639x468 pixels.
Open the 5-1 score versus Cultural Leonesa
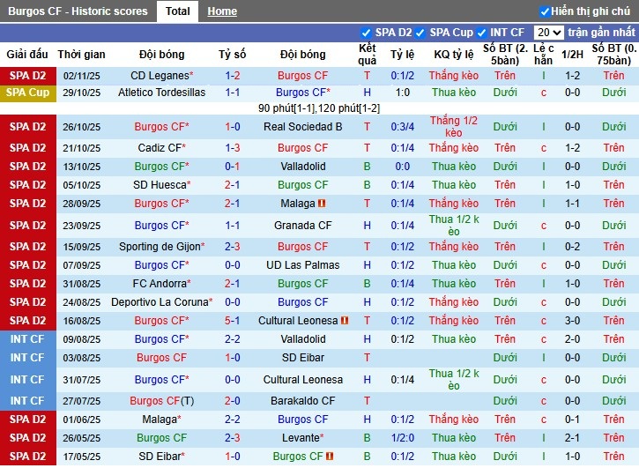pyautogui.click(x=233, y=321)
